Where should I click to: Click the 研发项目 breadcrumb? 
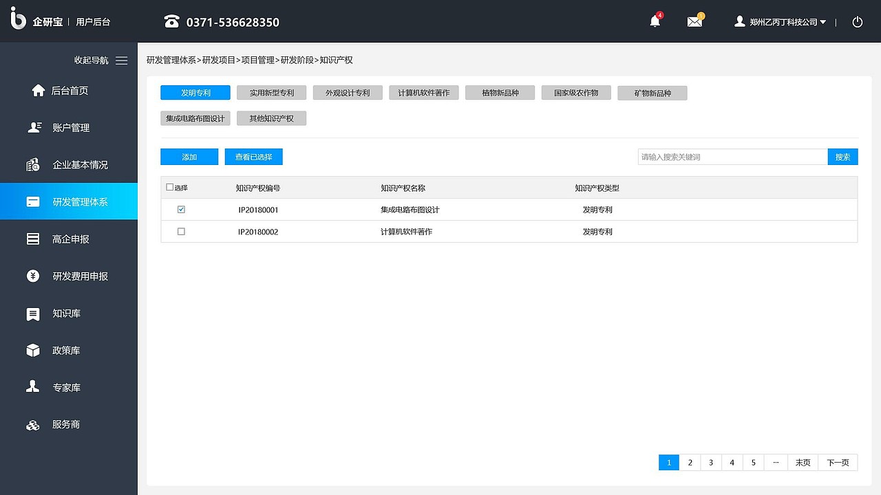click(x=219, y=60)
